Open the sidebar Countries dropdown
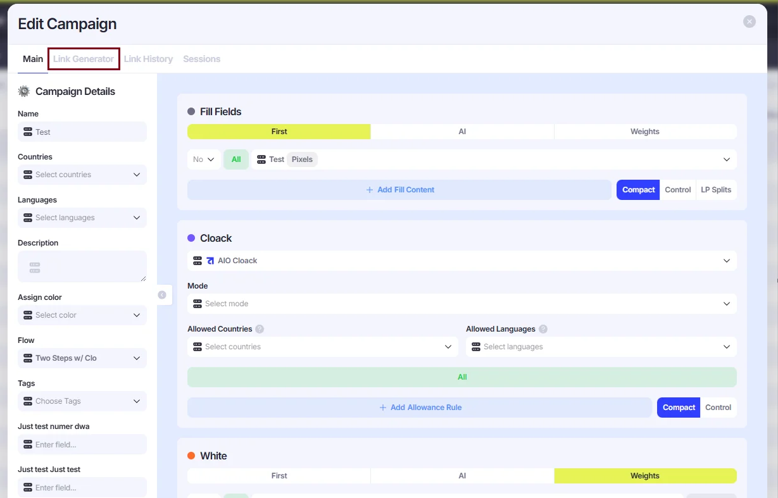Screen dimensions: 778x498 tap(82, 175)
